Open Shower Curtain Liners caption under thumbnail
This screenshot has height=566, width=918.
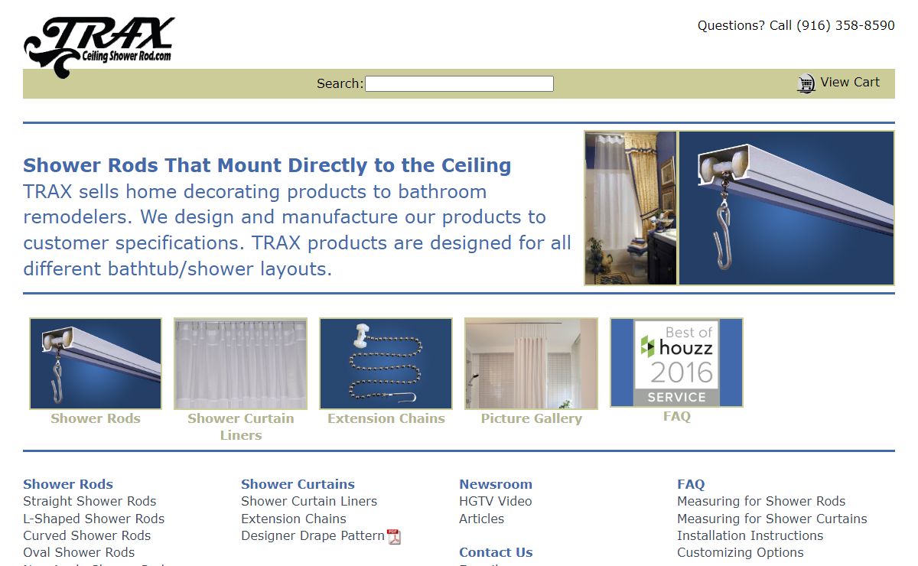pos(241,427)
